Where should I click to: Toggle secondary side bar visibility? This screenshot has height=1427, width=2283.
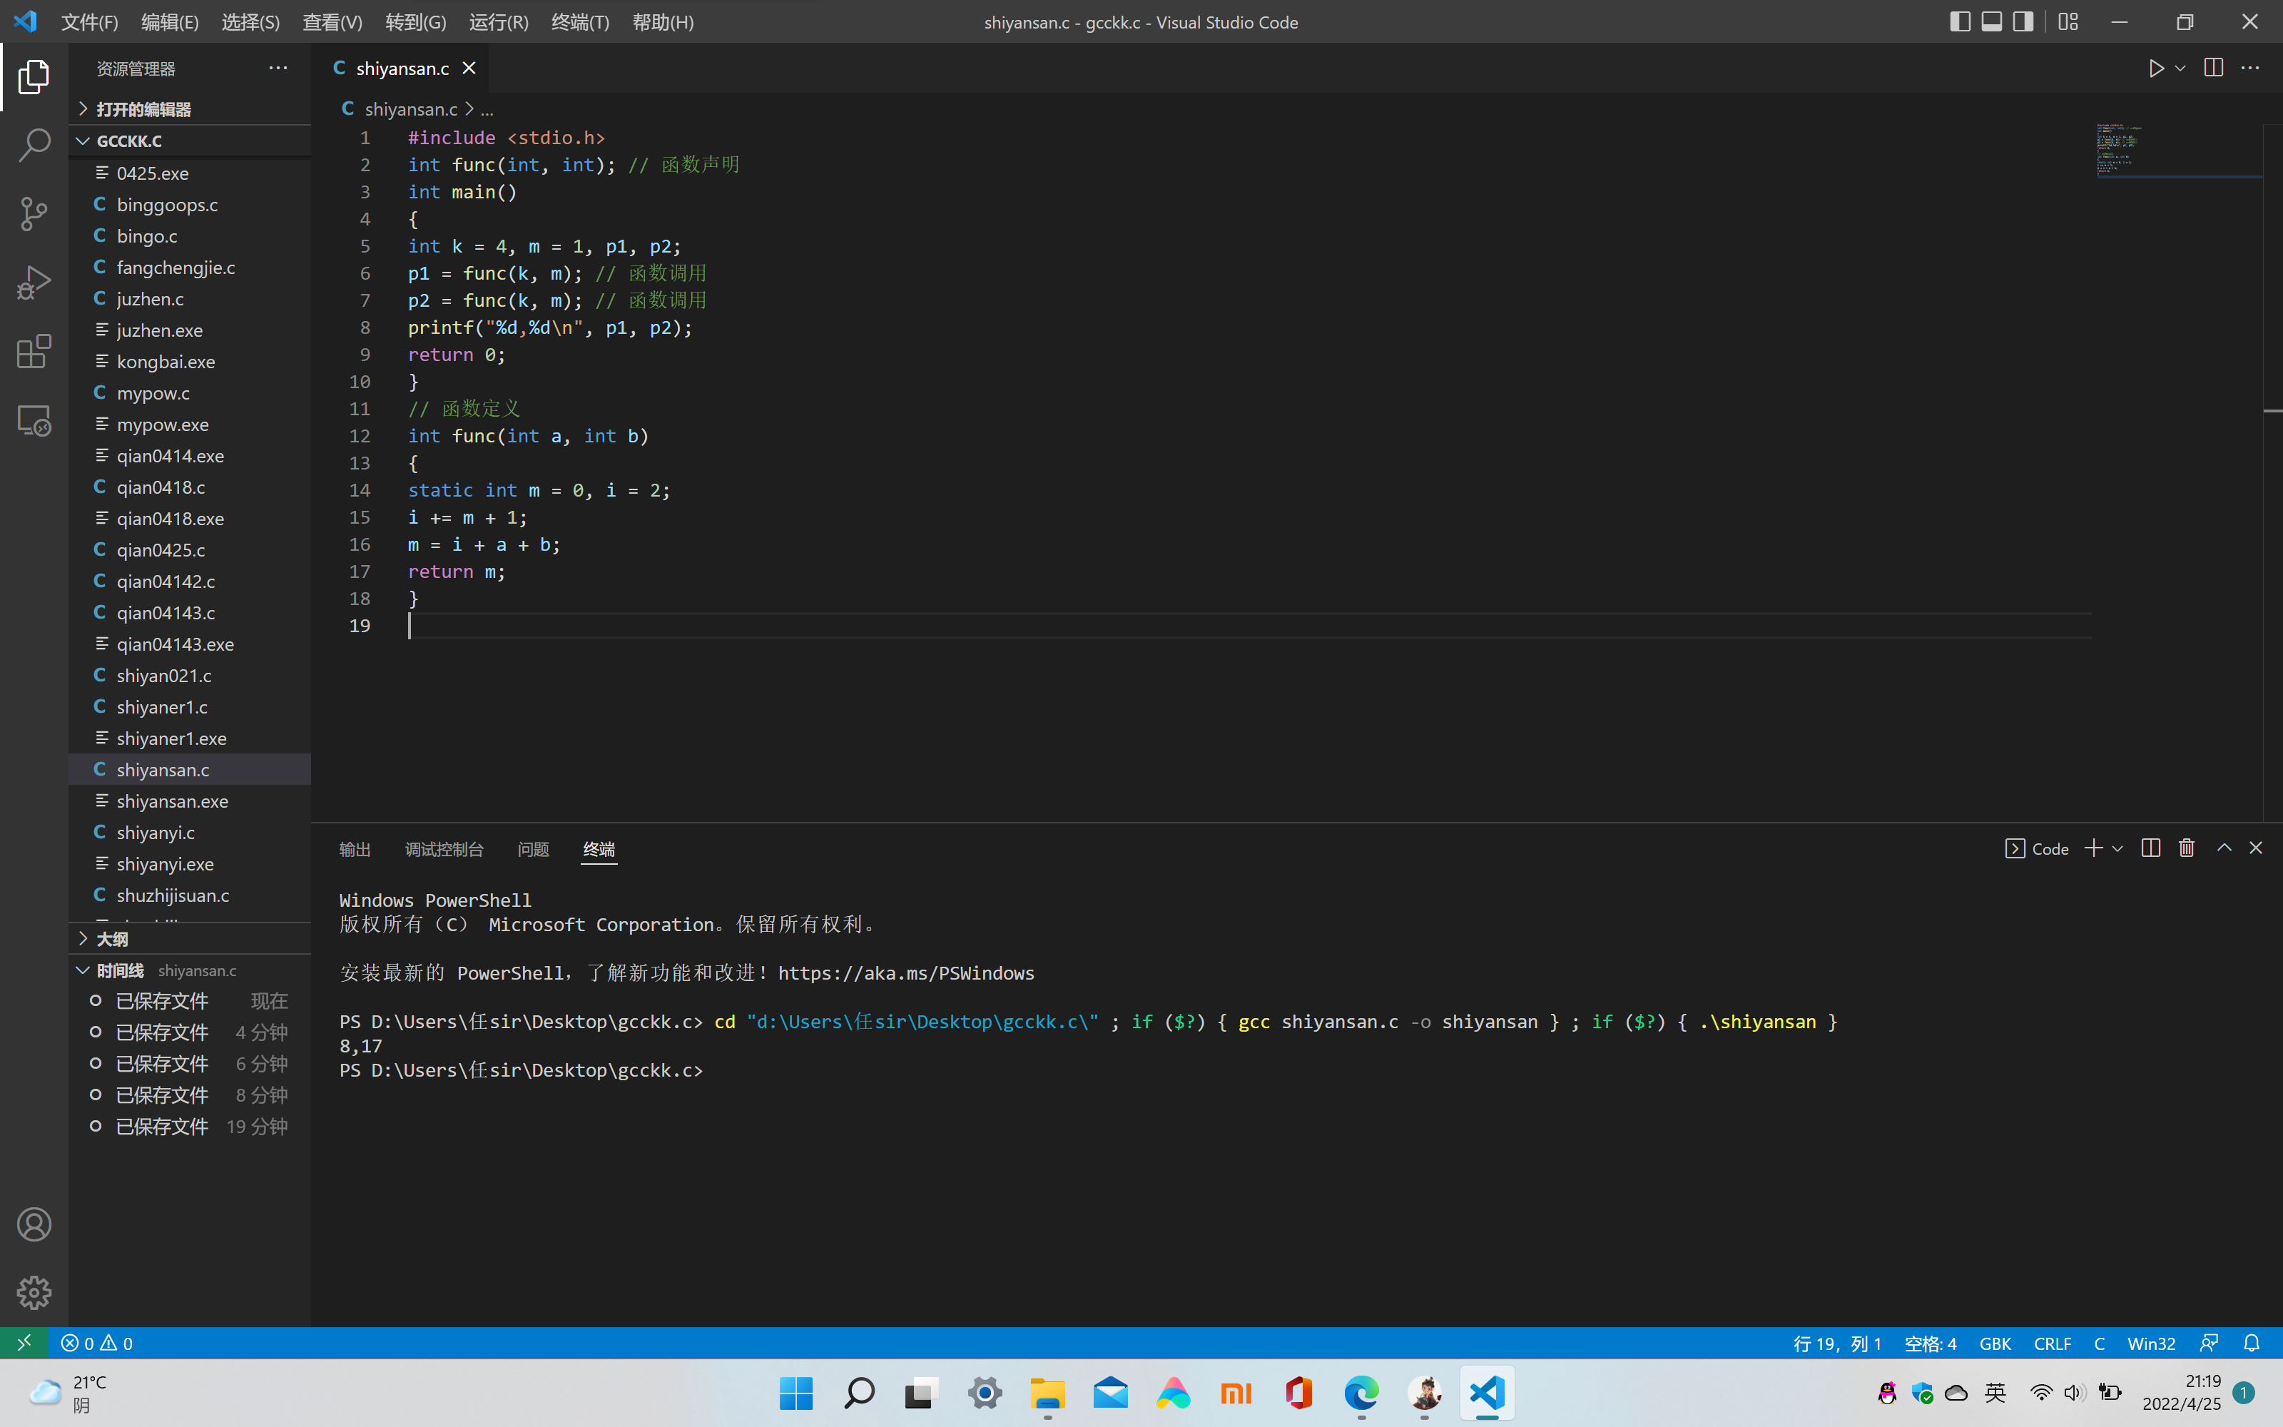(x=2023, y=21)
